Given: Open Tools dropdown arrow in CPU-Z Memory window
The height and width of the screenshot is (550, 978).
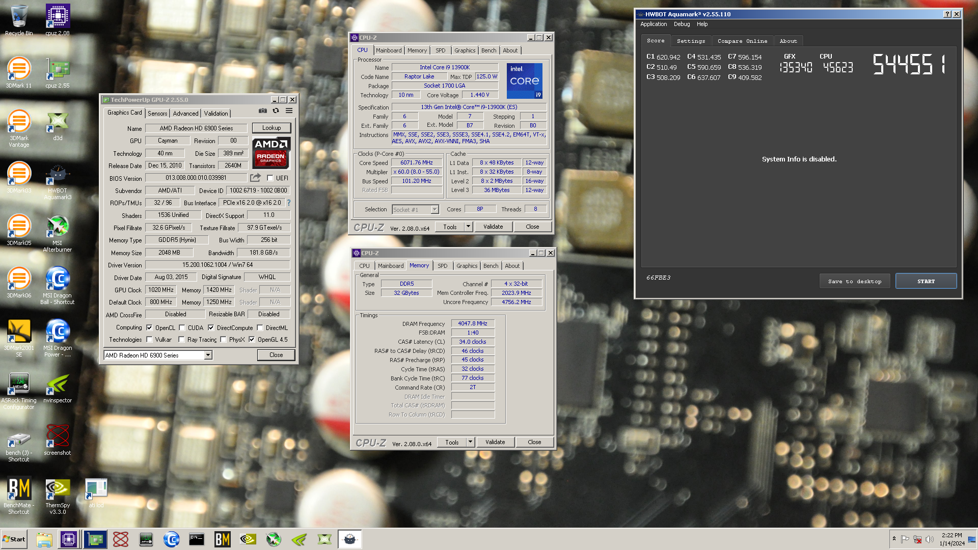Looking at the screenshot, I should [x=470, y=442].
